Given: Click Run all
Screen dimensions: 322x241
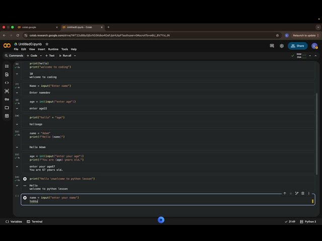Looking at the screenshot, I should [x=65, y=56].
